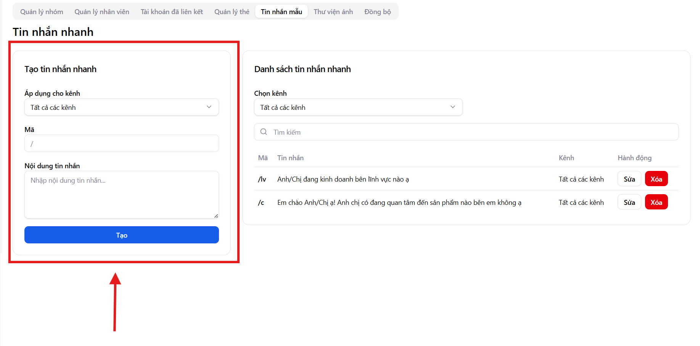Switch to the 'Quản lý nhóm' tab
The image size is (700, 346).
[42, 12]
